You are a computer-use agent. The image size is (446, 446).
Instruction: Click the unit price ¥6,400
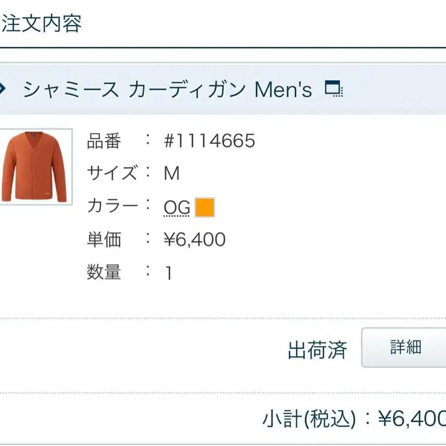pyautogui.click(x=194, y=240)
